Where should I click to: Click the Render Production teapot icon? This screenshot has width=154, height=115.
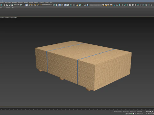click(x=85, y=5)
